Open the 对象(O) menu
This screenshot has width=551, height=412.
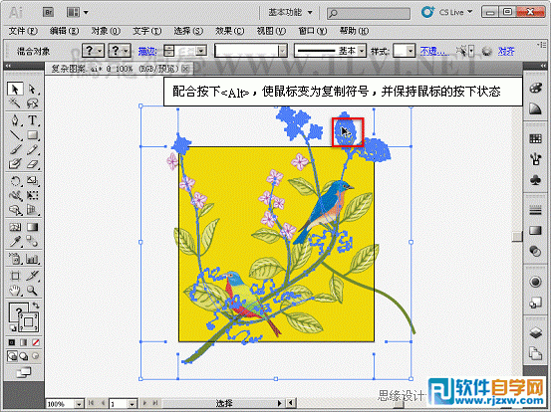[x=106, y=31]
